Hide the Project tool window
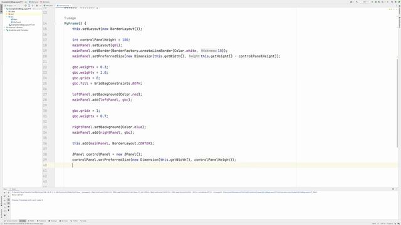The height and width of the screenshot is (225, 401). click(40, 6)
